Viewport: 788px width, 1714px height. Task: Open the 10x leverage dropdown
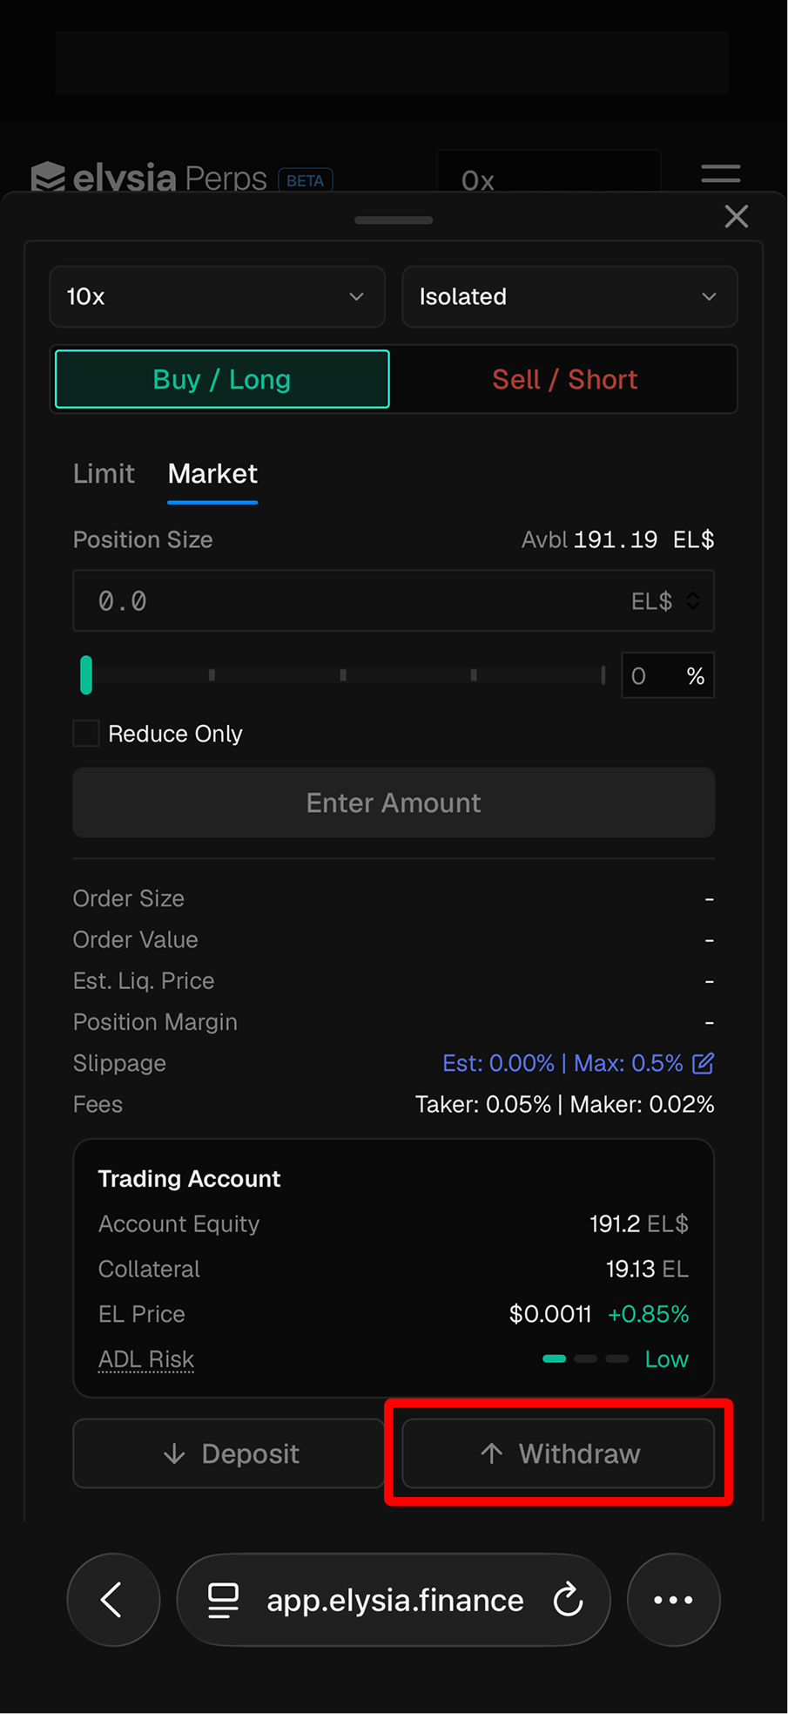(x=217, y=296)
